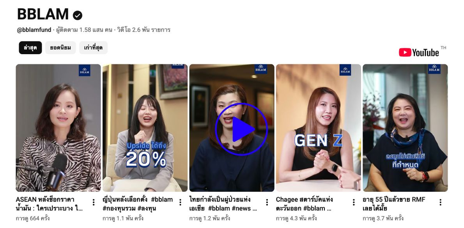Open options menu for ASEAN oil video
Screen dimensions: 464x228
click(x=94, y=202)
